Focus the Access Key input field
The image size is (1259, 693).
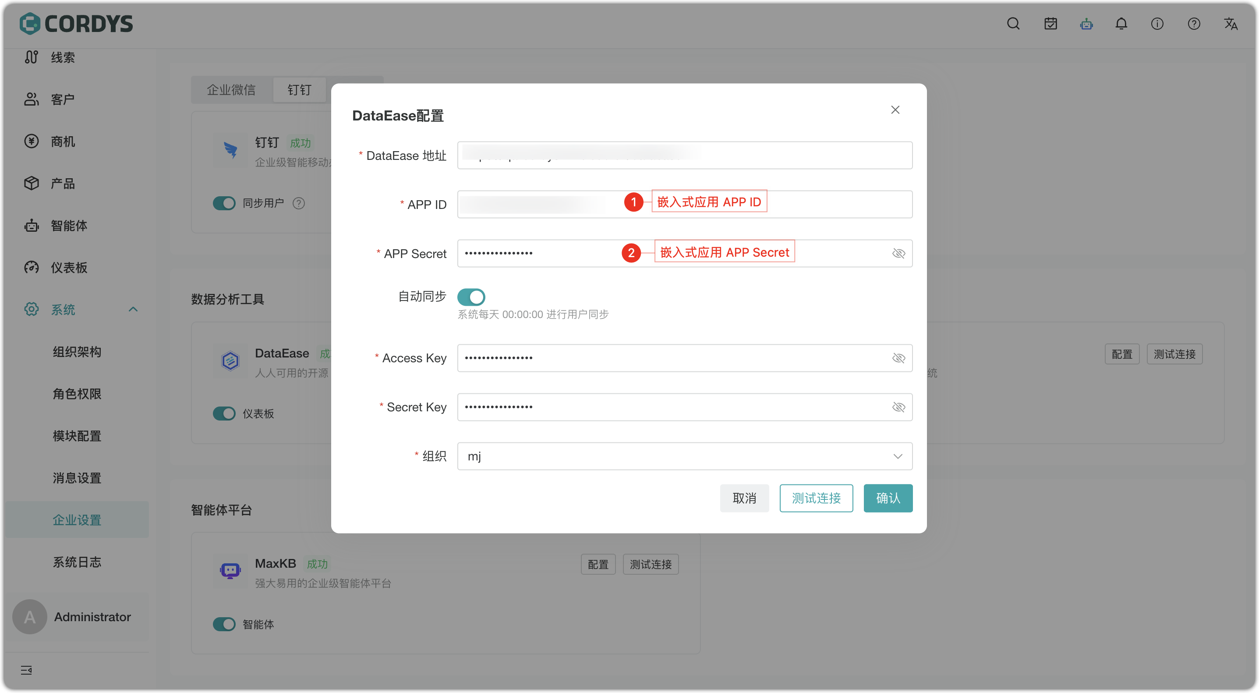pyautogui.click(x=685, y=358)
